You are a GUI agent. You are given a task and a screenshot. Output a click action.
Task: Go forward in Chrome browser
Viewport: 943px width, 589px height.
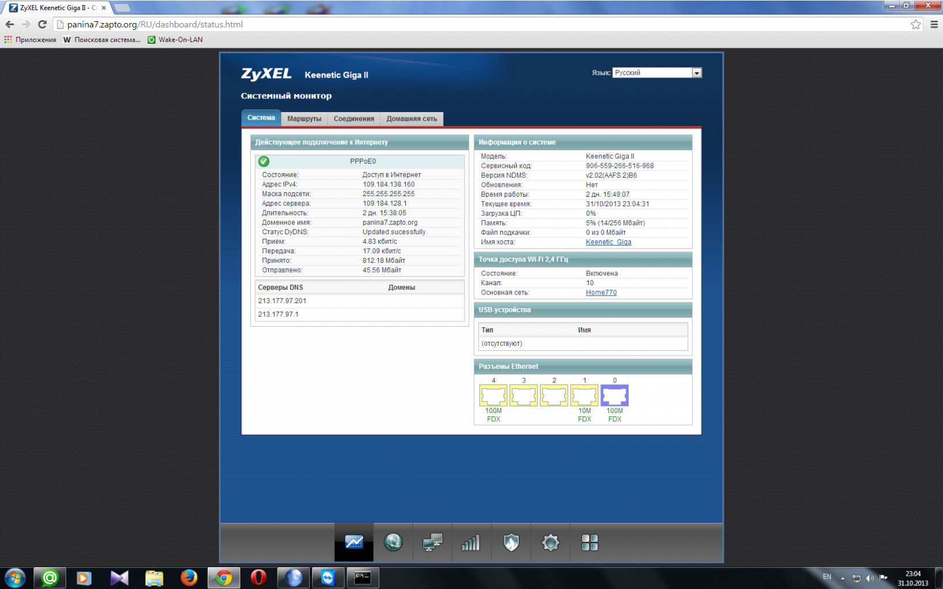(26, 24)
